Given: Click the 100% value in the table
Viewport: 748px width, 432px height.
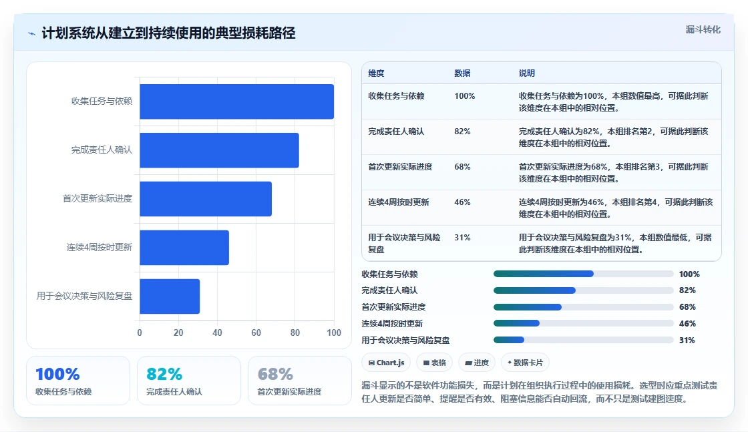Looking at the screenshot, I should [465, 96].
